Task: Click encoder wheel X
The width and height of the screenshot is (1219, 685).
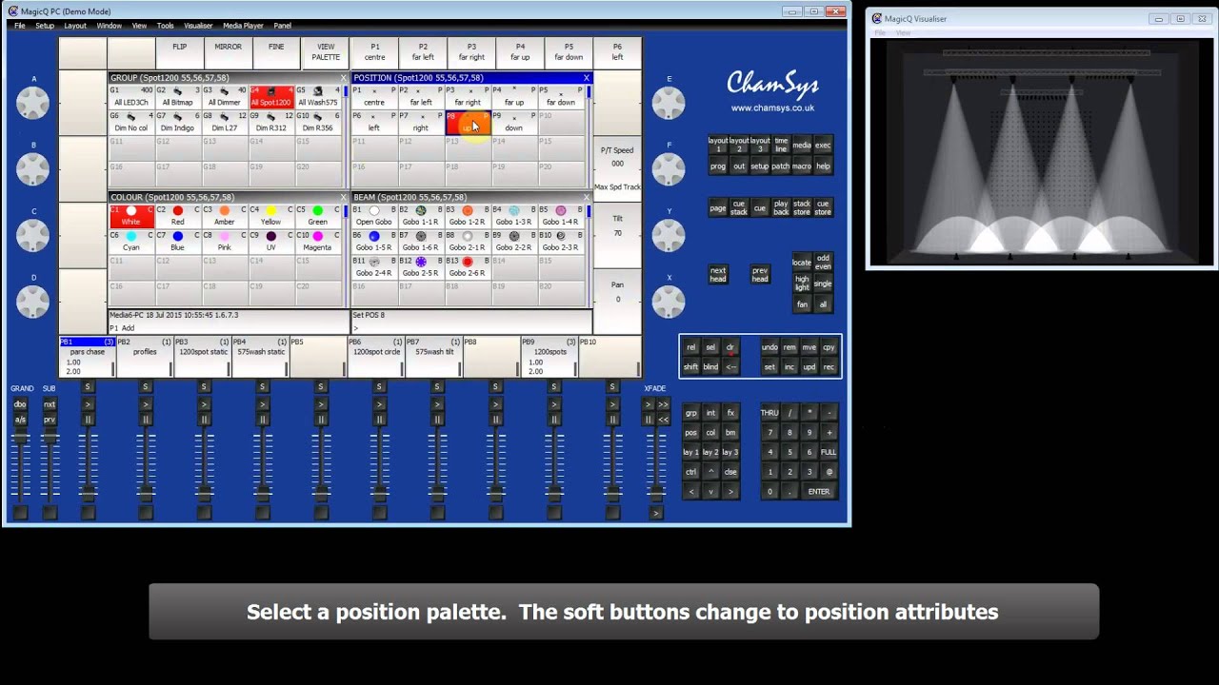Action: (x=669, y=302)
